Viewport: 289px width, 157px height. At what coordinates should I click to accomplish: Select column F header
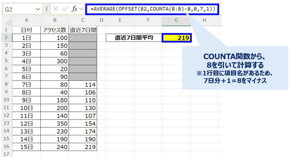148,20
